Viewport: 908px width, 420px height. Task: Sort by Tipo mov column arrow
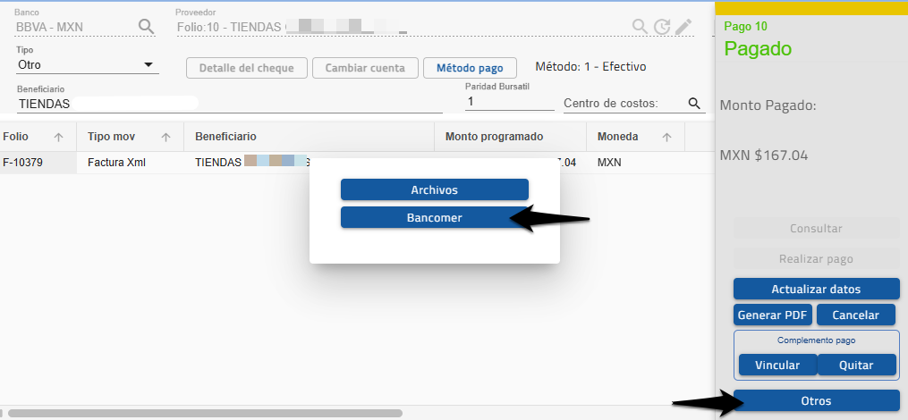point(165,137)
